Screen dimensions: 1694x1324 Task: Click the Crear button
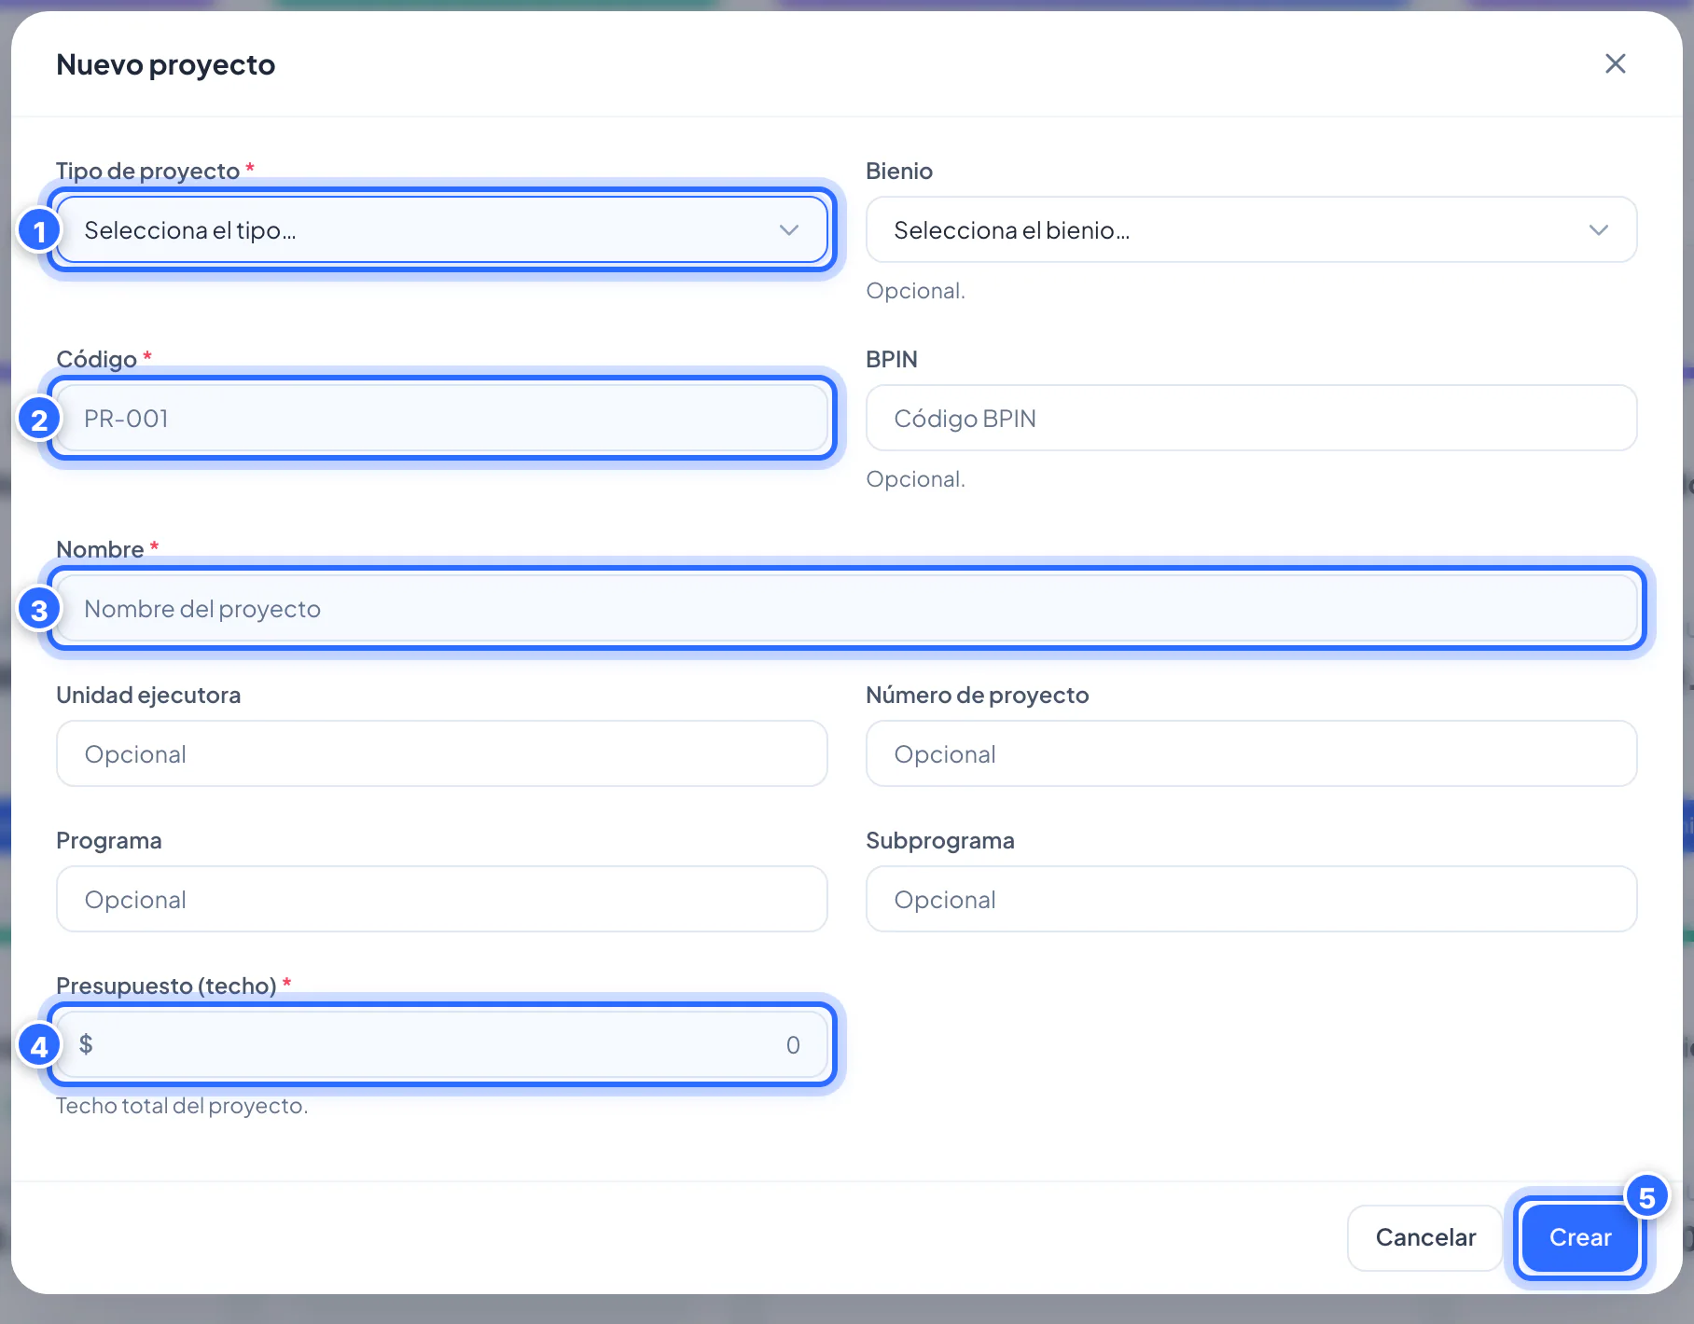click(x=1580, y=1237)
